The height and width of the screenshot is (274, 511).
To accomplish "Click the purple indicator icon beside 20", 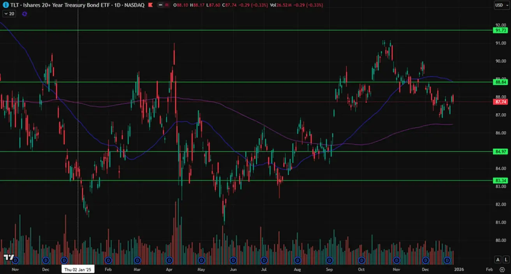I will click(x=25, y=14).
